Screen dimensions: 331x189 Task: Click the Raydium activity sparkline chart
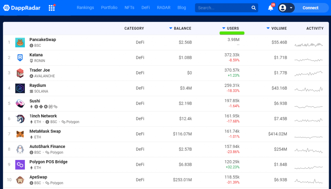tap(309, 89)
